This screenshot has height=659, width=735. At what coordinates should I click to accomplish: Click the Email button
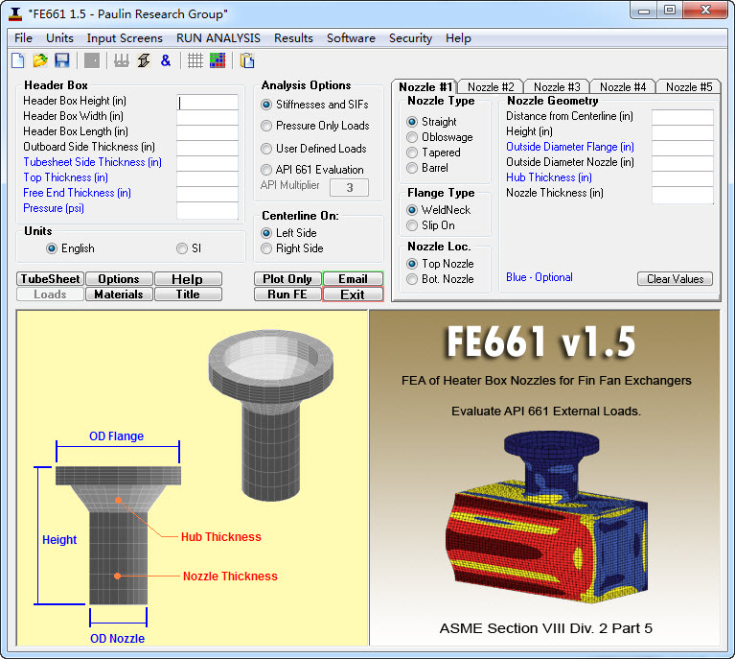click(x=353, y=279)
